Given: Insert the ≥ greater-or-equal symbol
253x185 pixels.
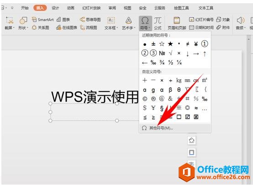Looking at the screenshot, I should click(x=153, y=117).
